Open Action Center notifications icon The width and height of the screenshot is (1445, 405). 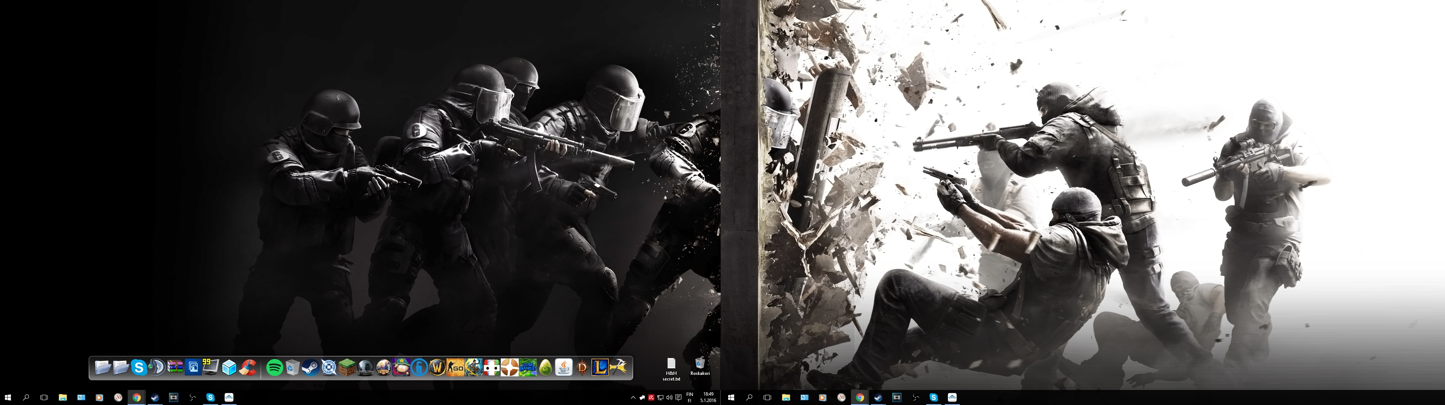[678, 398]
